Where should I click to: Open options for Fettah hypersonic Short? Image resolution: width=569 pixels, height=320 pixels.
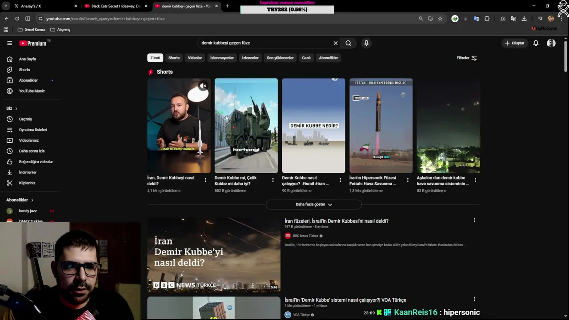[408, 180]
